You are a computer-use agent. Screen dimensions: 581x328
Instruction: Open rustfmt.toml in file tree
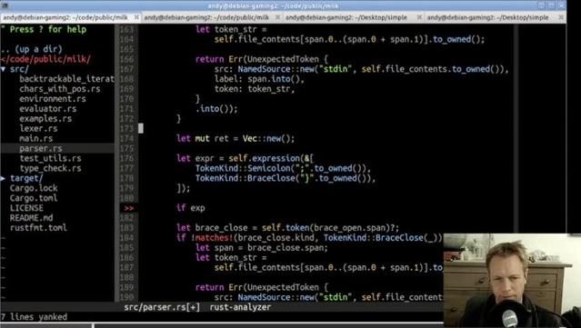[38, 228]
